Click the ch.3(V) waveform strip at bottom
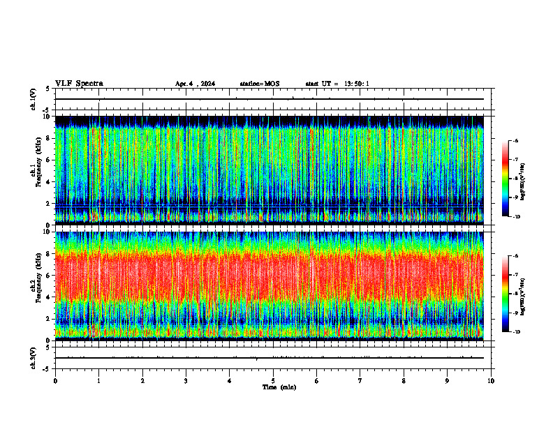The height and width of the screenshot is (427, 553). pyautogui.click(x=273, y=358)
